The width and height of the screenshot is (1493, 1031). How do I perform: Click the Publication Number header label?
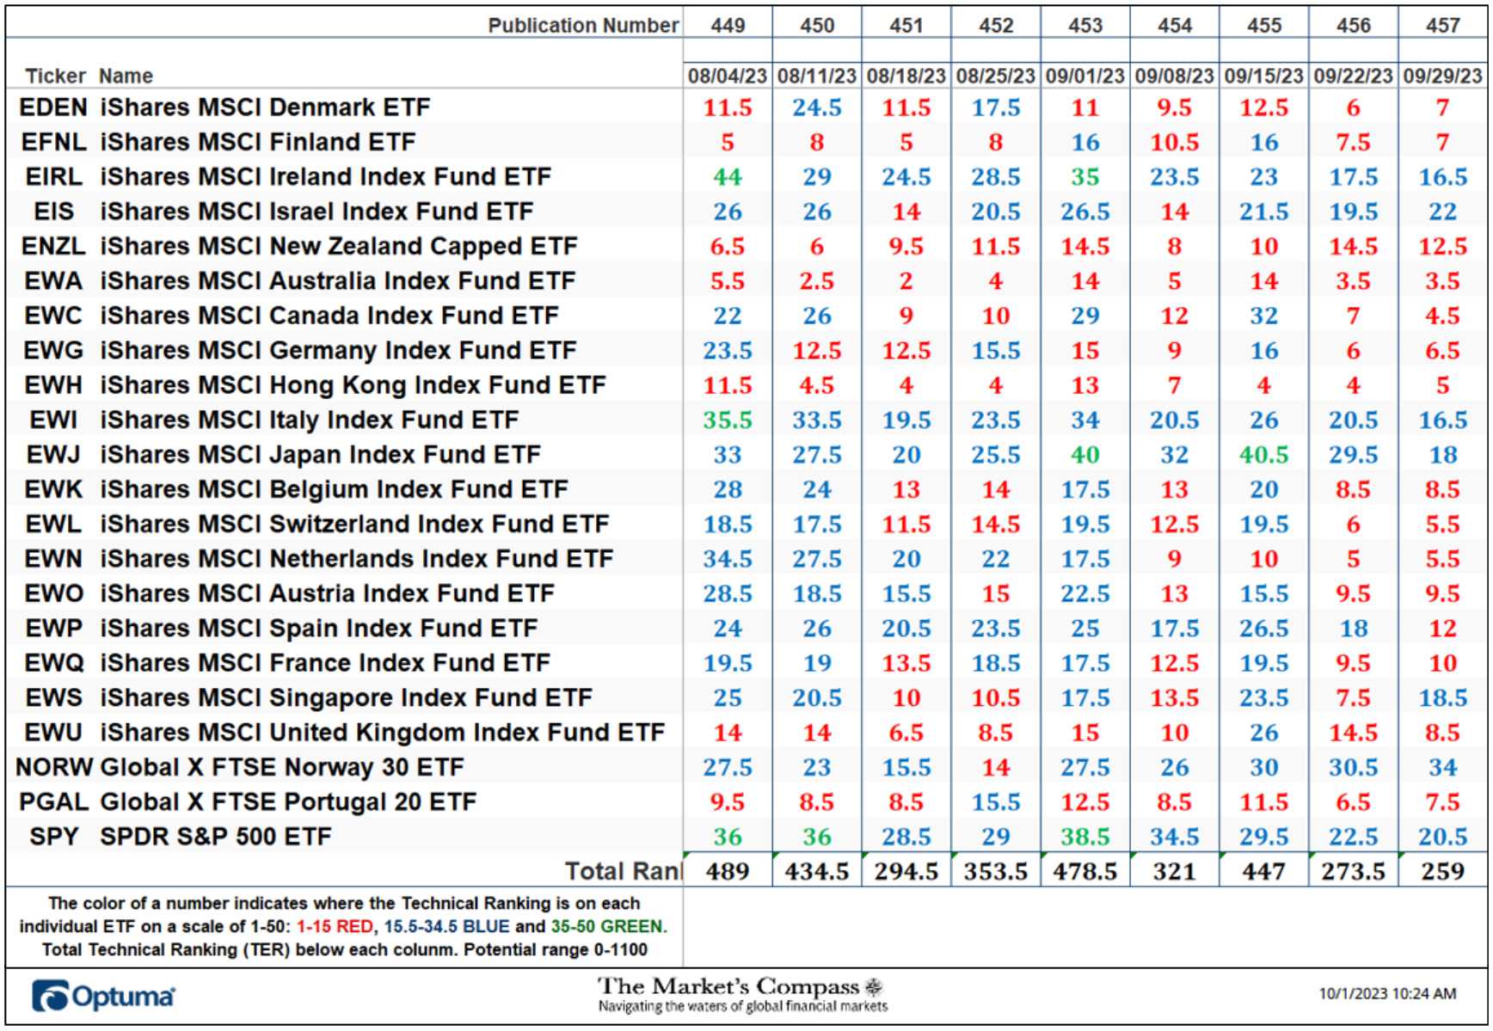click(x=583, y=26)
